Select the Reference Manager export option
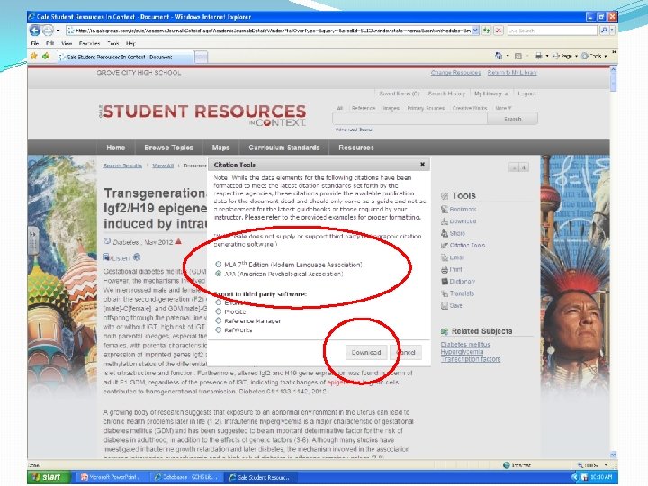Image resolution: width=648 pixels, height=486 pixels. [218, 320]
